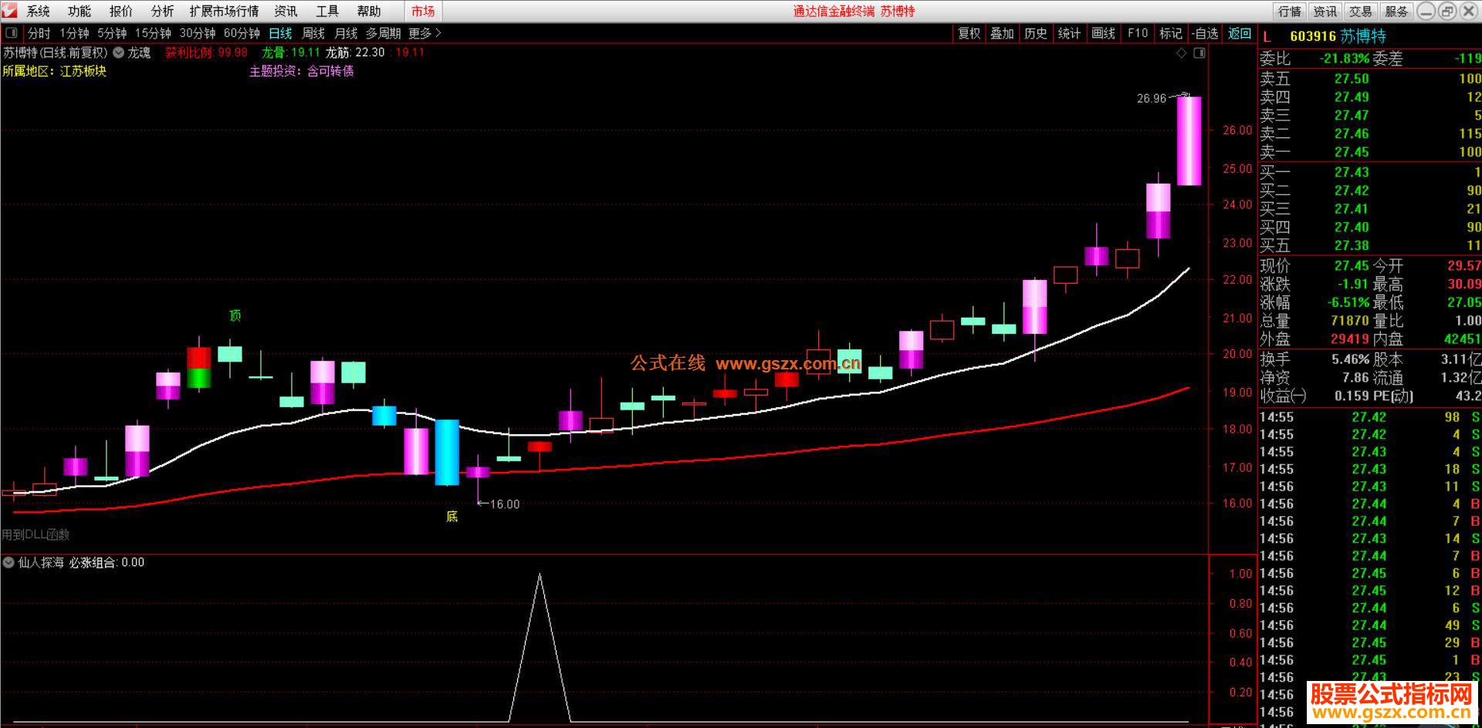Select the 市场 tab

point(423,11)
